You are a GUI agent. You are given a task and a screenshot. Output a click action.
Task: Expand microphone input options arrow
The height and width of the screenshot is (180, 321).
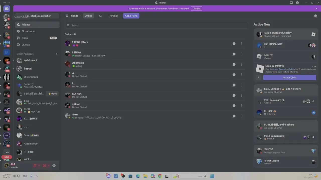39,165
